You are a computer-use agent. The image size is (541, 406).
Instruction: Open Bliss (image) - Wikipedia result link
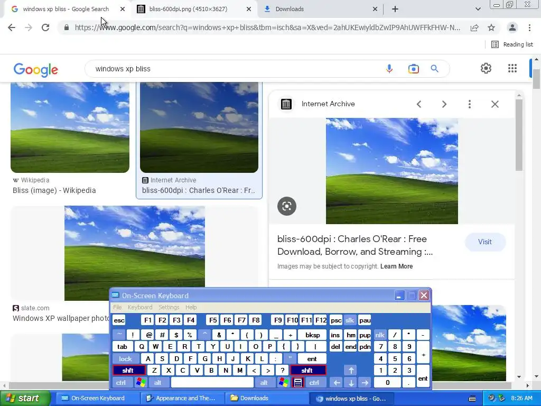coord(54,190)
